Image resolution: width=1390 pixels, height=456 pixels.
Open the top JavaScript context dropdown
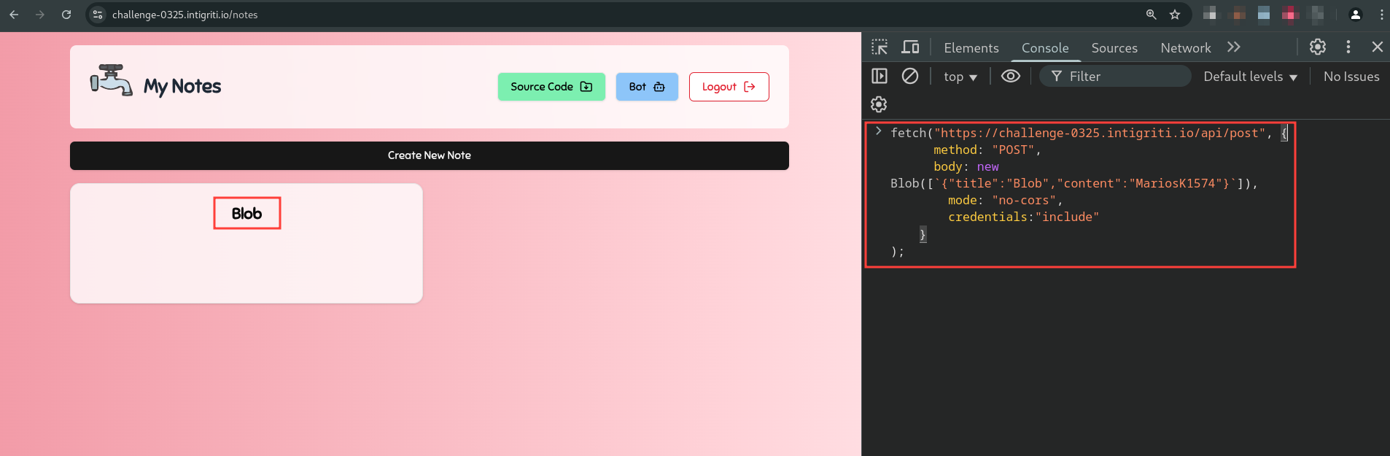pyautogui.click(x=960, y=77)
